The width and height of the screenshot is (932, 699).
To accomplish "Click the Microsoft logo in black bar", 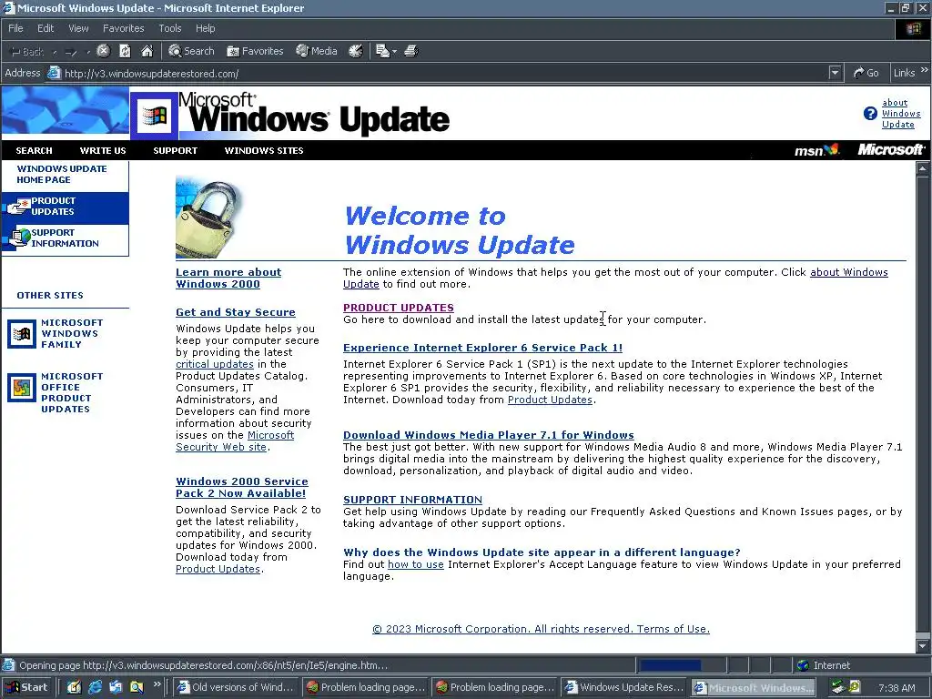I will click(890, 150).
